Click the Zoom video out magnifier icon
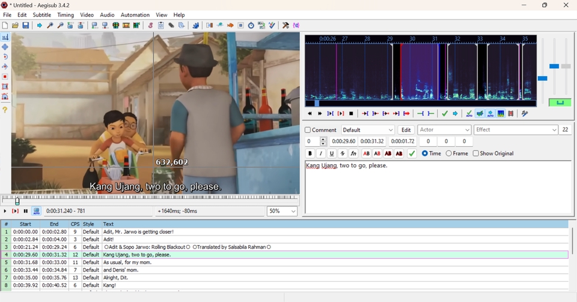The width and height of the screenshot is (577, 302). click(60, 25)
